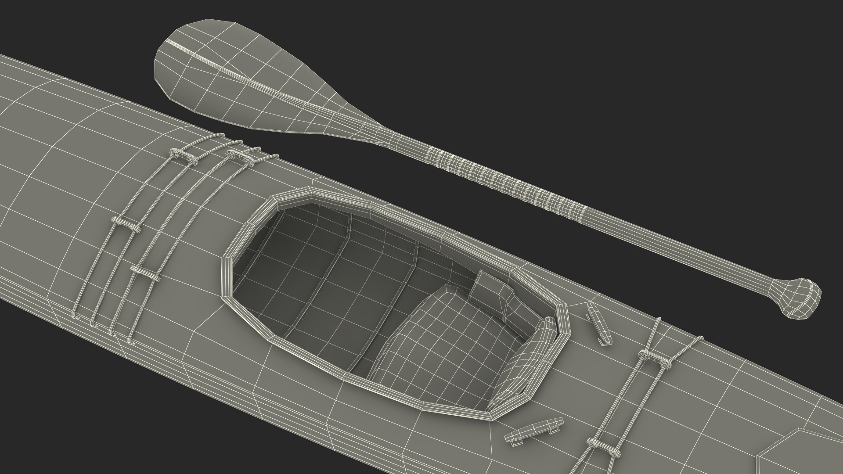The height and width of the screenshot is (474, 843).
Task: Click the rear deck cord clip behind the cockpit
Action: coord(654,358)
